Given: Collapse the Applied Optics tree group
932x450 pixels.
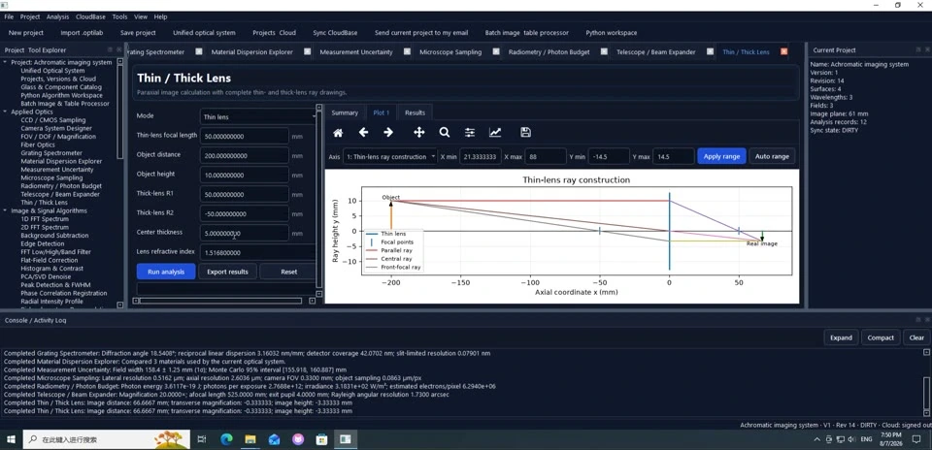Looking at the screenshot, I should 6,112.
